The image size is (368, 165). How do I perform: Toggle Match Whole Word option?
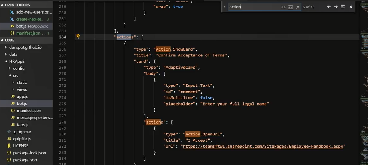click(290, 7)
